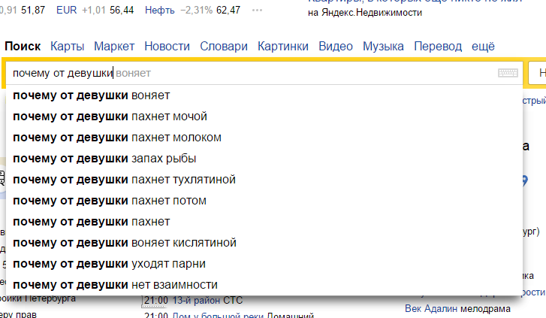This screenshot has height=318, width=546.
Task: Choose suggestion ending with пахнет потом
Action: (264, 201)
